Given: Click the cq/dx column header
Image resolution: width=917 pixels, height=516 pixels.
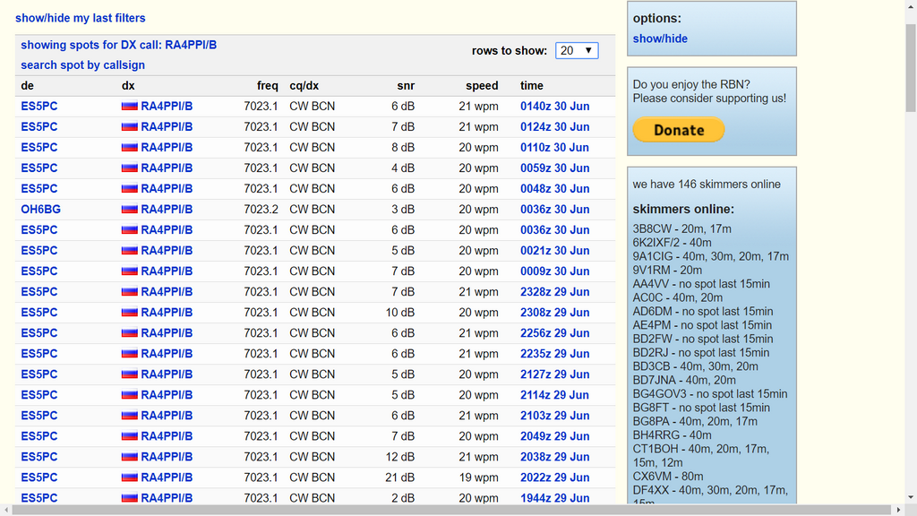Looking at the screenshot, I should [304, 85].
